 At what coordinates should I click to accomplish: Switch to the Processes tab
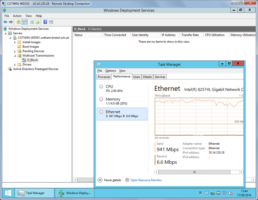tap(104, 77)
